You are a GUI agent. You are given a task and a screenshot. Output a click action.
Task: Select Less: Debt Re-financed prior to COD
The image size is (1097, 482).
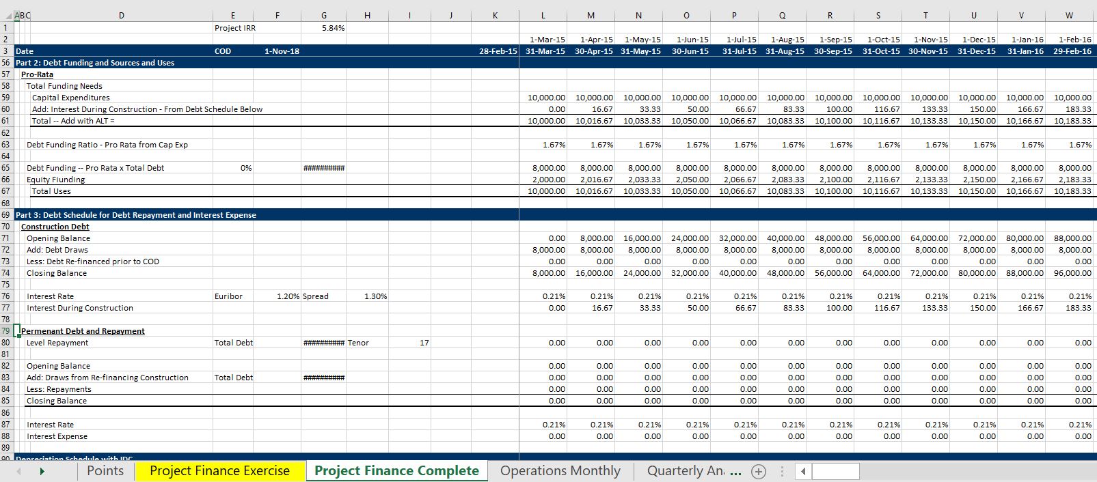[x=93, y=261]
